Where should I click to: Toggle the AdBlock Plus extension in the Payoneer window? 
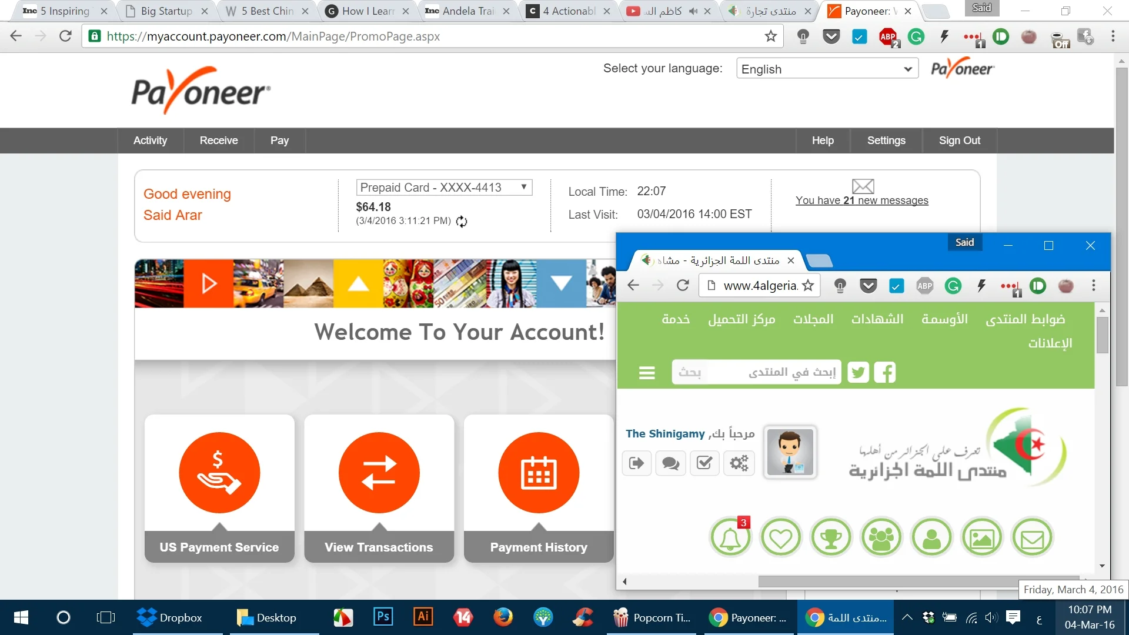point(888,37)
